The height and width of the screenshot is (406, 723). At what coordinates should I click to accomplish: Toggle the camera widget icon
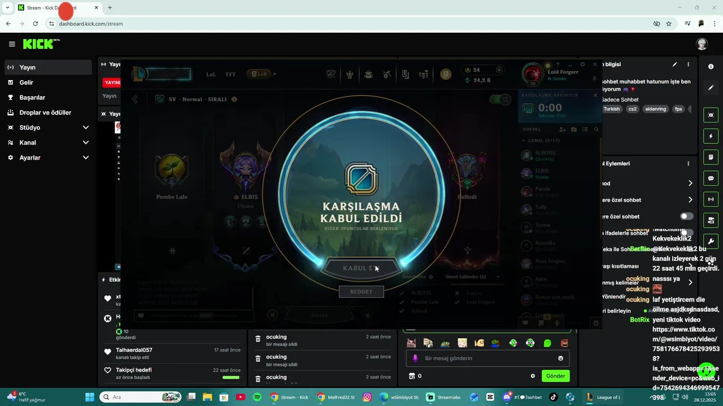pos(711,220)
